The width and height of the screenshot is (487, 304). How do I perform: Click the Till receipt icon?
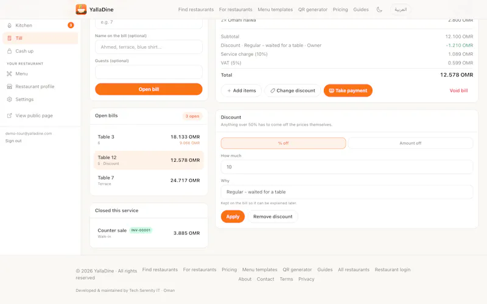[x=9, y=38]
